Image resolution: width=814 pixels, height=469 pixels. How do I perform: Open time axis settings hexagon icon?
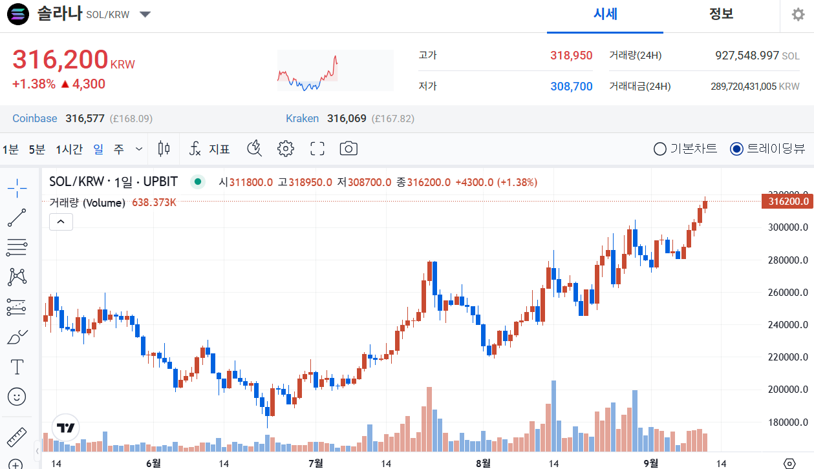pos(789,463)
